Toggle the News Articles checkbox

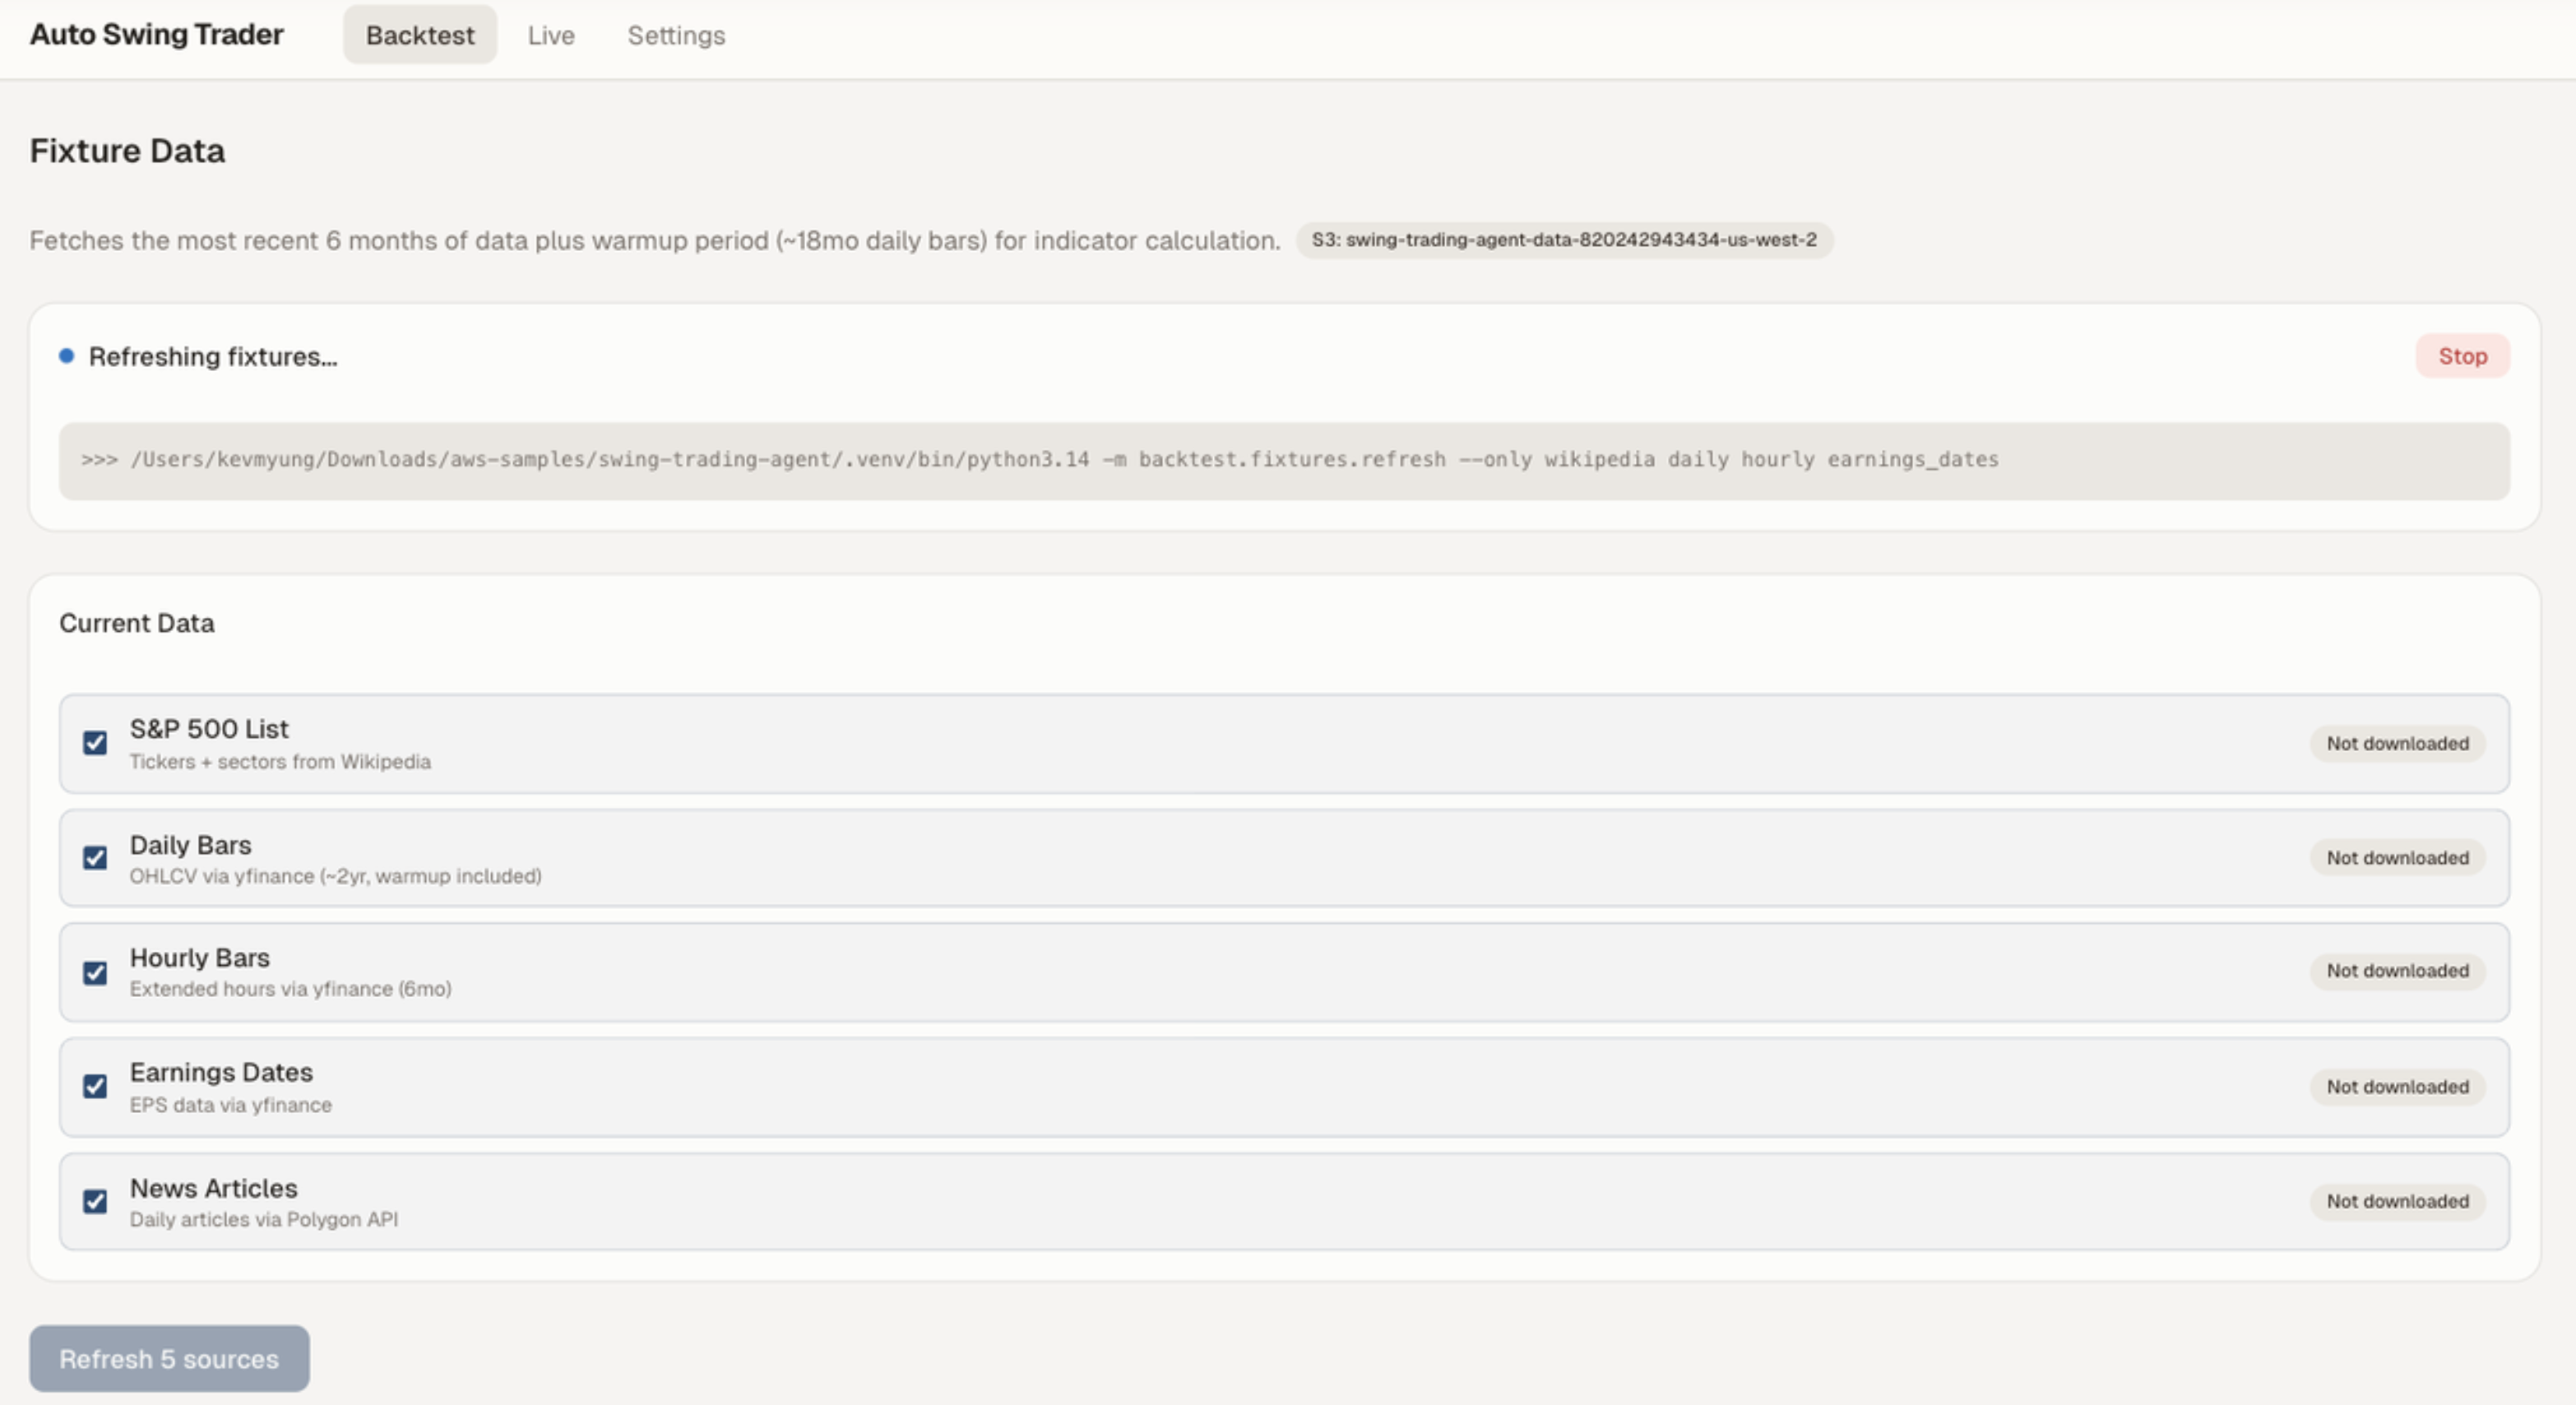95,1201
